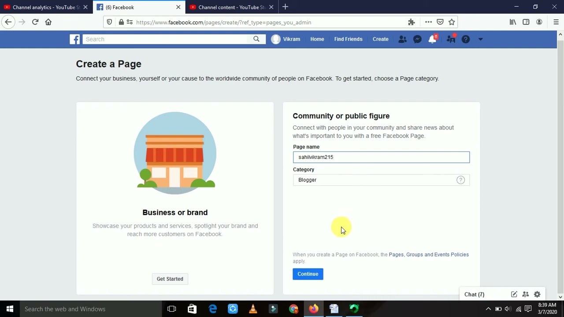564x317 pixels.
Task: Click the Facebook logo icon
Action: point(75,39)
